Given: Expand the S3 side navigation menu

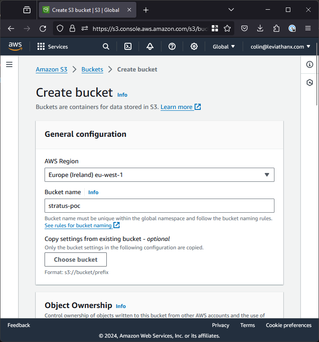Looking at the screenshot, I should click(9, 64).
